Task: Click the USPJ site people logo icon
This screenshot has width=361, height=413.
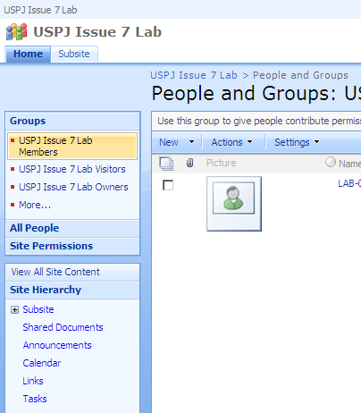Action: coord(17,32)
